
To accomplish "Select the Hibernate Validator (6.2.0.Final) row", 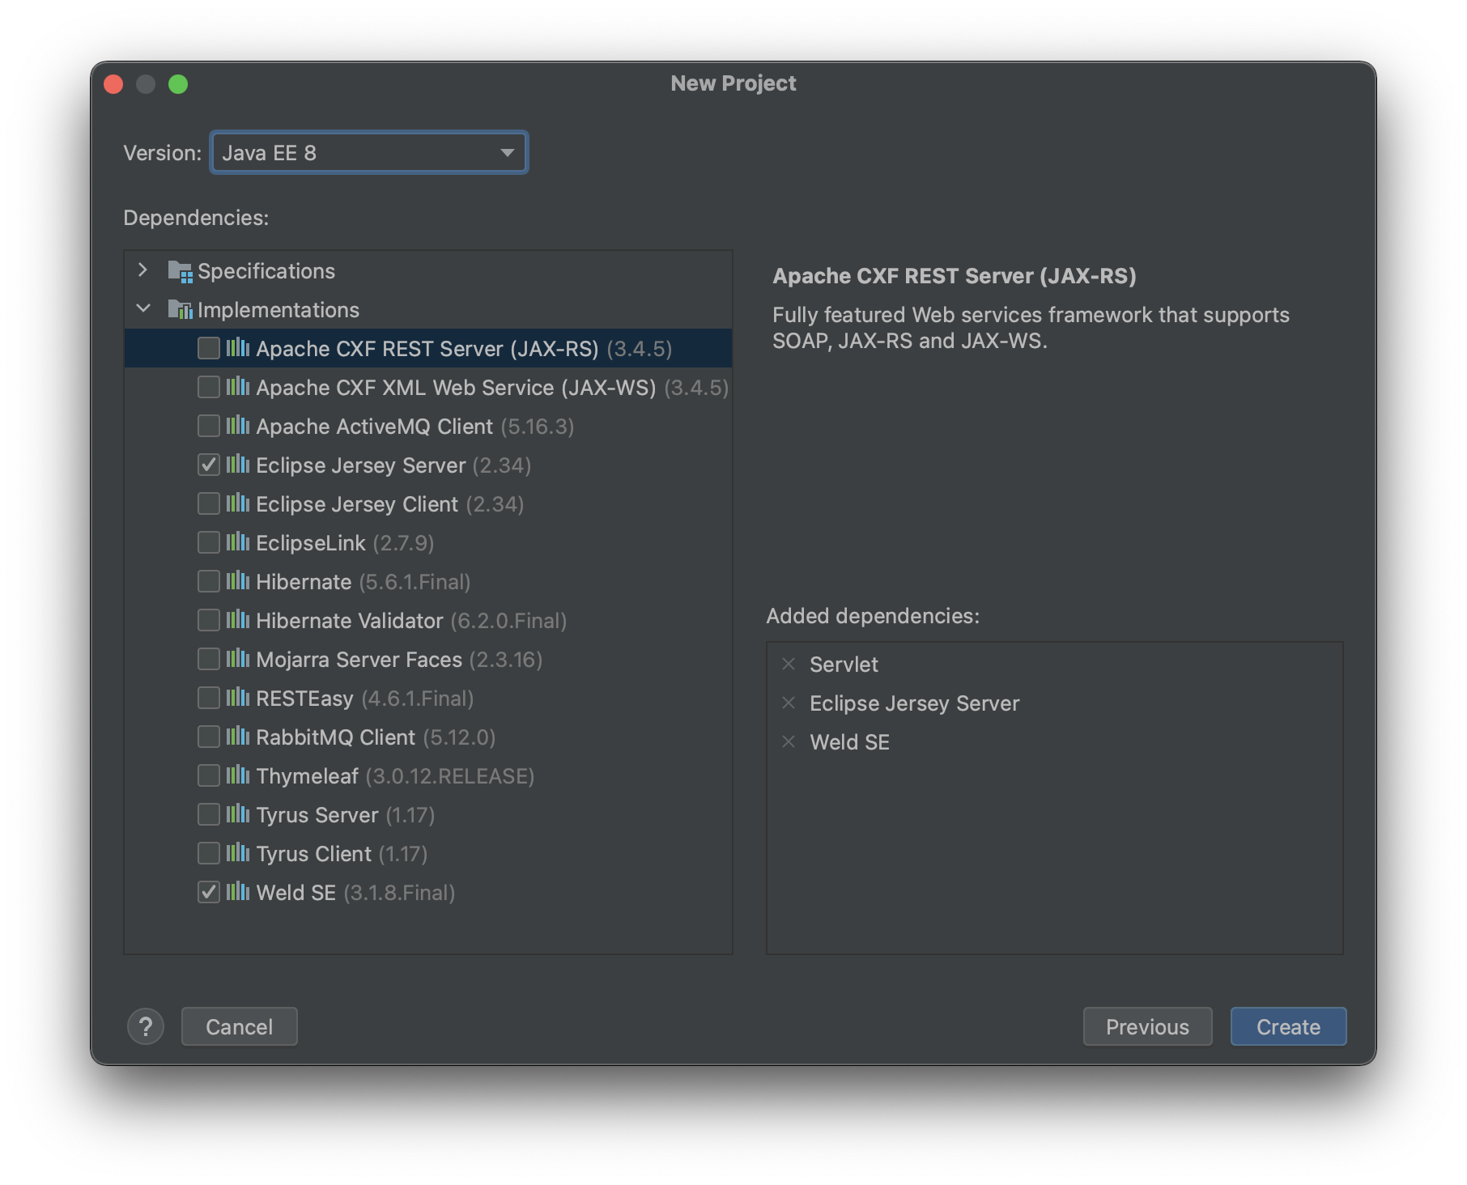I will click(428, 620).
